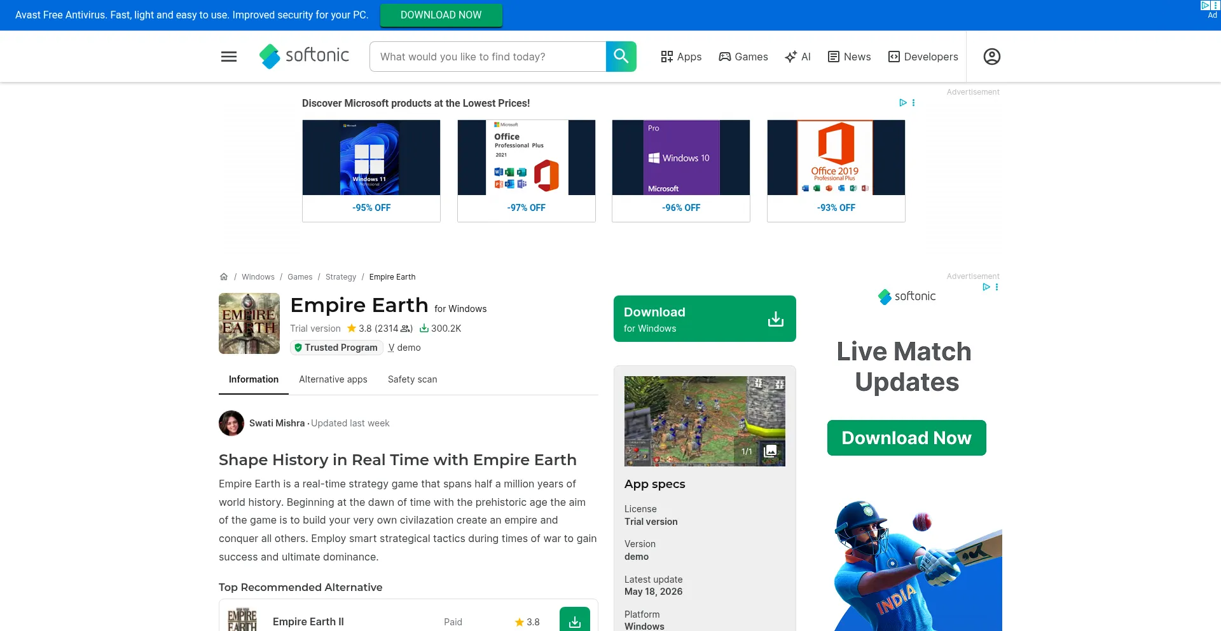Open the AI section
Image resolution: width=1221 pixels, height=631 pixels.
(x=798, y=57)
